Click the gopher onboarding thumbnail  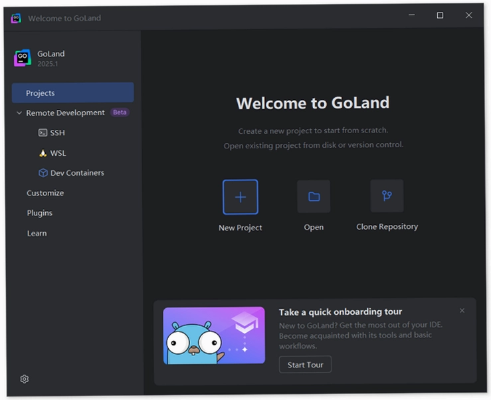point(214,335)
